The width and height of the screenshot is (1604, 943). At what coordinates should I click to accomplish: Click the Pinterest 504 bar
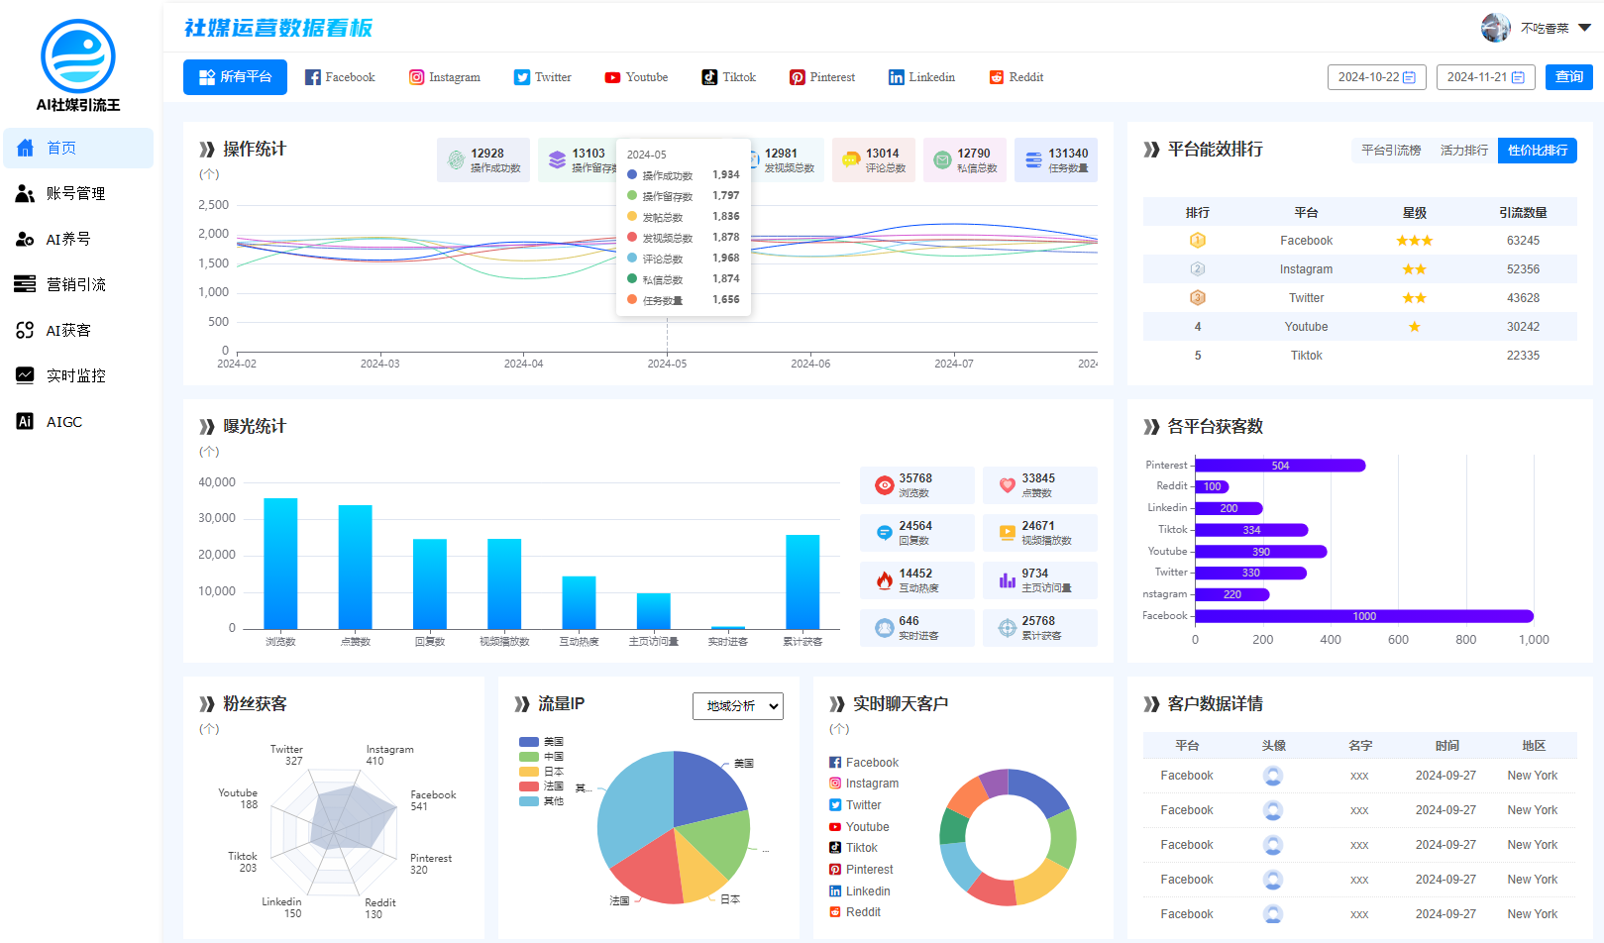click(1280, 466)
